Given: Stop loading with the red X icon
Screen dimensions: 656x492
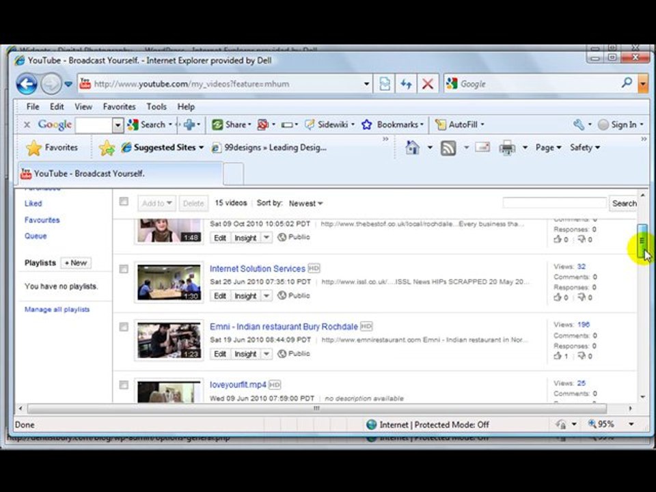Looking at the screenshot, I should (x=428, y=84).
